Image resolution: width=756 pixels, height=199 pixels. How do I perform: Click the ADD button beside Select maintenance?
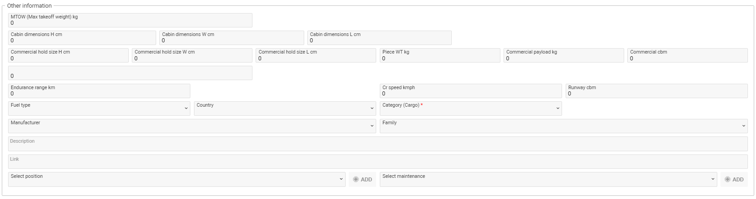pos(733,179)
